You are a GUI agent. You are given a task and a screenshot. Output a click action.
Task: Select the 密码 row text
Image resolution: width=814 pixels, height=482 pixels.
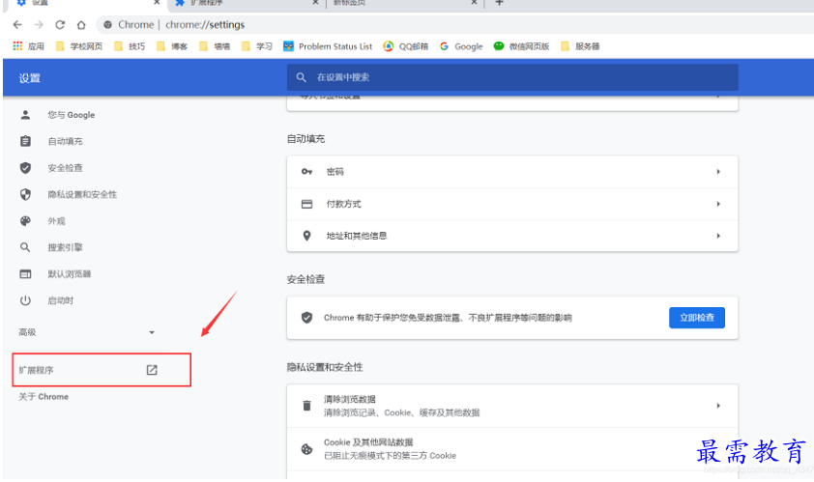334,172
